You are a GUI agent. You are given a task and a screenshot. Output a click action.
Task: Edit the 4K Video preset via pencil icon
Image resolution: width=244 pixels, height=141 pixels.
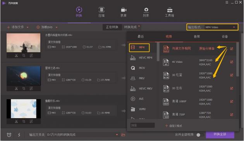[x=232, y=62]
